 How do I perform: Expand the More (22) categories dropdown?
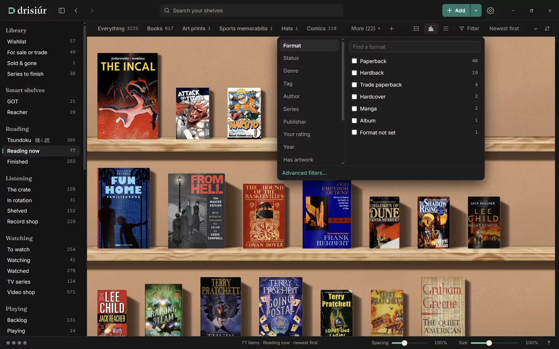(366, 29)
